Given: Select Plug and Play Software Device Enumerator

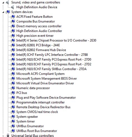Looking at the screenshot, I should click(46, 98).
